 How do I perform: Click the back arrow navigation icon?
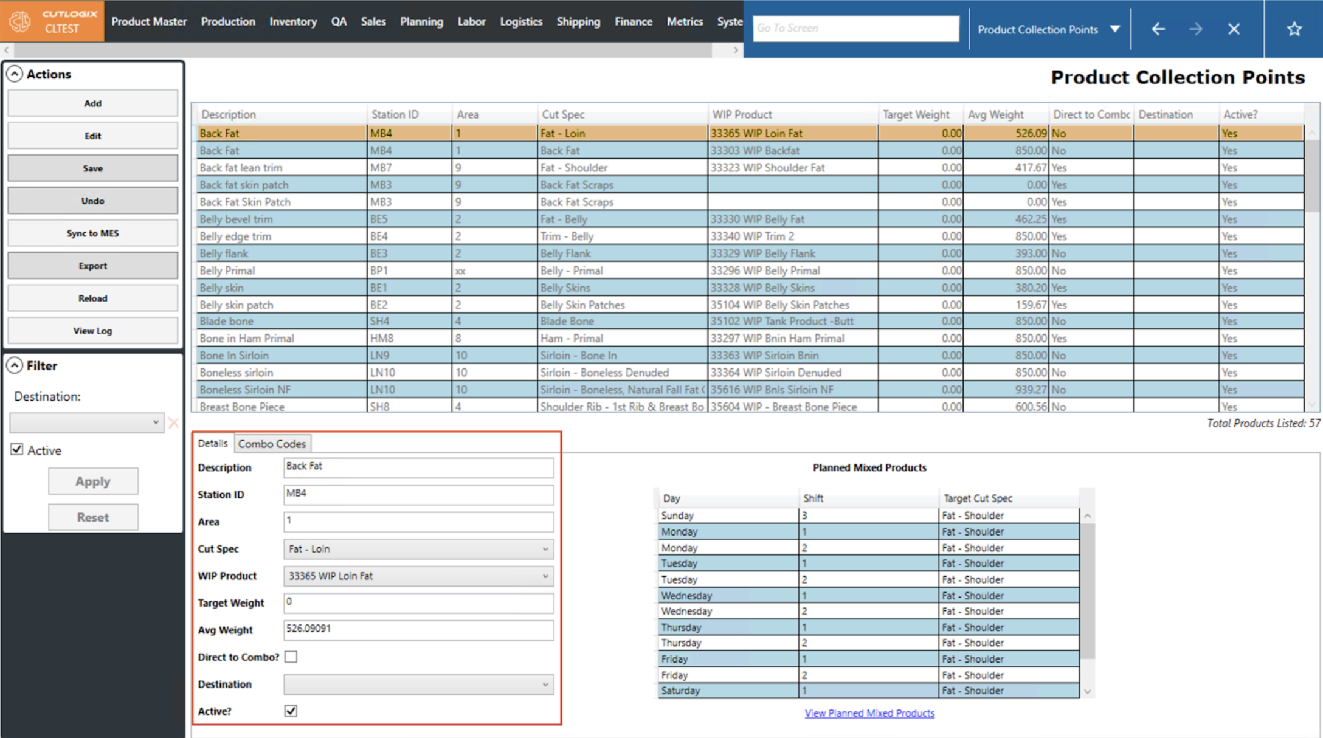click(x=1158, y=29)
